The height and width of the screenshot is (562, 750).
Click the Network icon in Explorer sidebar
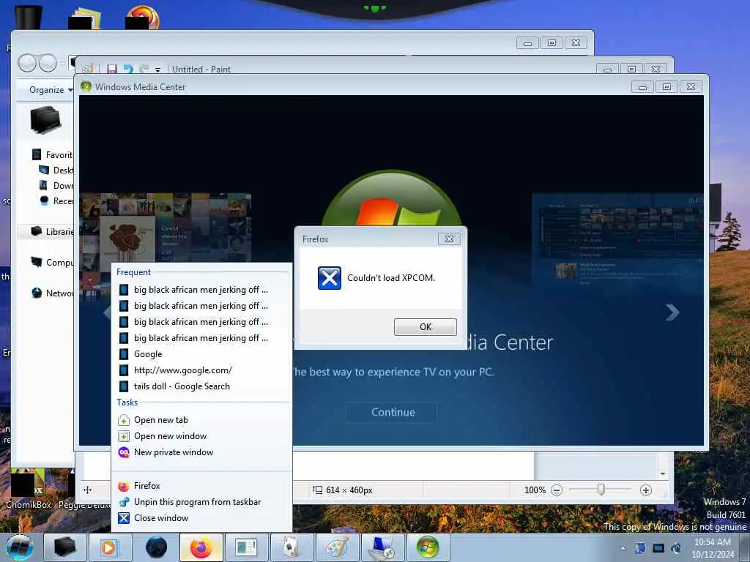[x=37, y=293]
